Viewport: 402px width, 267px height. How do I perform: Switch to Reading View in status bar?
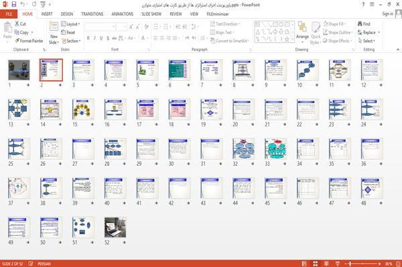pyautogui.click(x=326, y=264)
